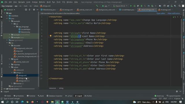Open the Problems tool window
The width and height of the screenshot is (185, 104).
[18, 96]
